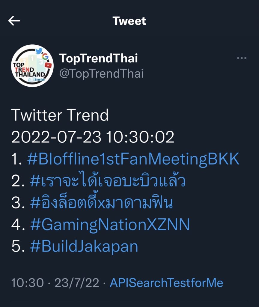Open hashtag #GamingNationXZNN
This screenshot has height=307, width=259.
(x=110, y=225)
